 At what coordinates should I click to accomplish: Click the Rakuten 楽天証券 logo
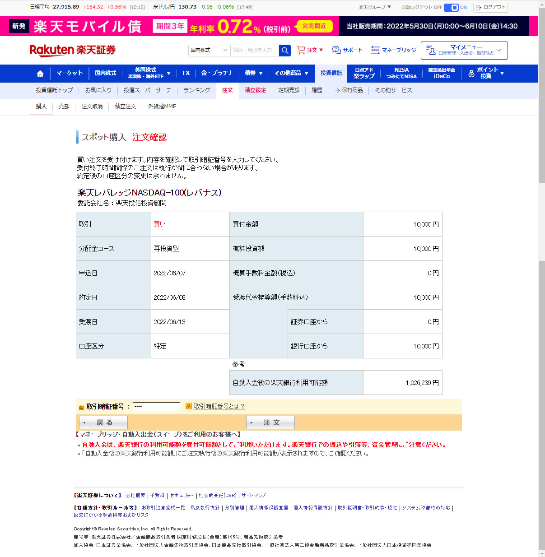(x=73, y=50)
